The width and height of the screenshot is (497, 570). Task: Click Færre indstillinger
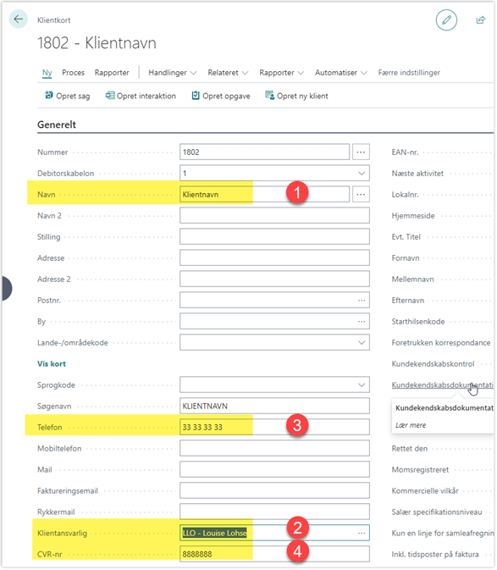[409, 73]
